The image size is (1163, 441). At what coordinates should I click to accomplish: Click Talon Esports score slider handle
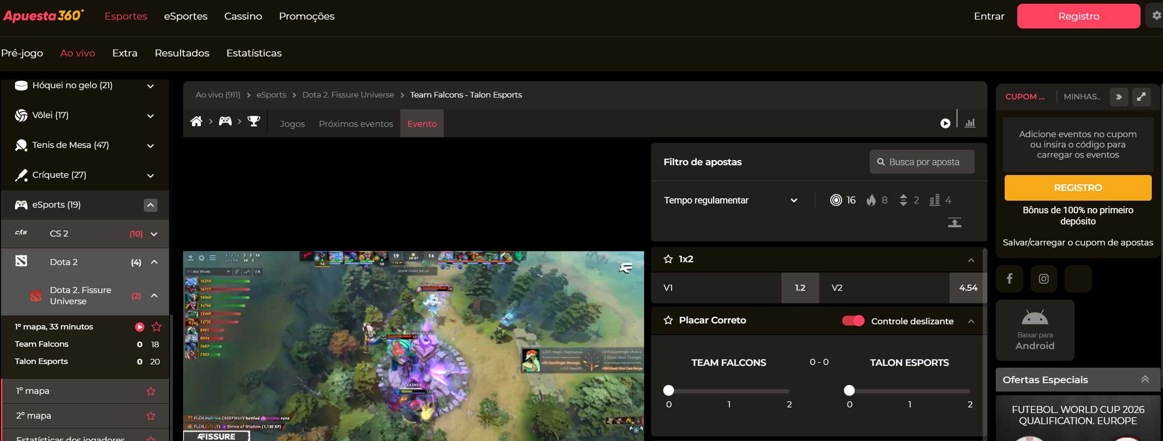(849, 390)
